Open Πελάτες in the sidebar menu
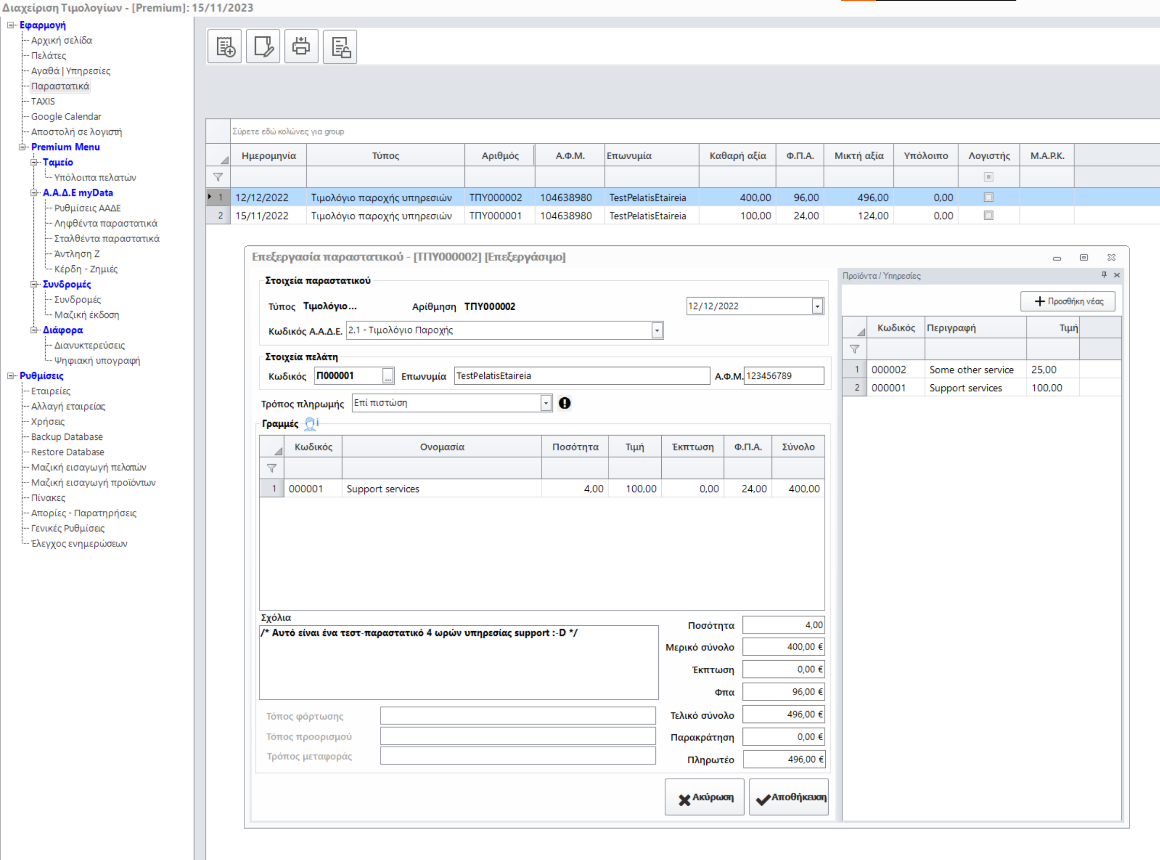The image size is (1160, 860). coord(48,55)
